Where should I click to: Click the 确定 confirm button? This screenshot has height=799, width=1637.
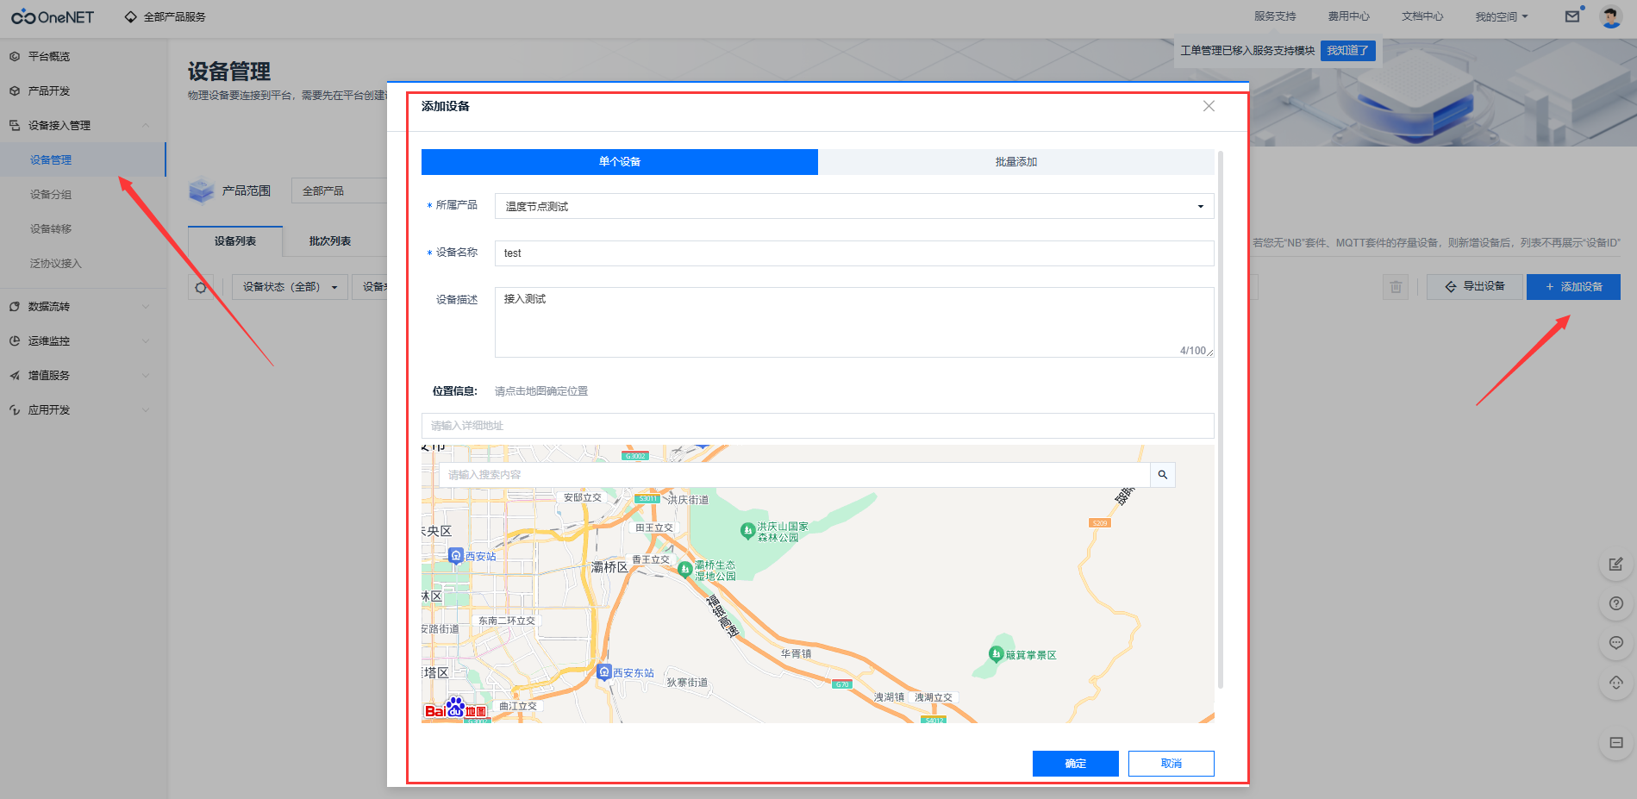[1075, 764]
